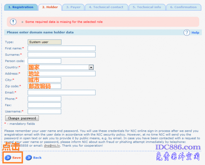205x165 pixels.
Task: Select the 2. Holder tab
Action: point(50,7)
